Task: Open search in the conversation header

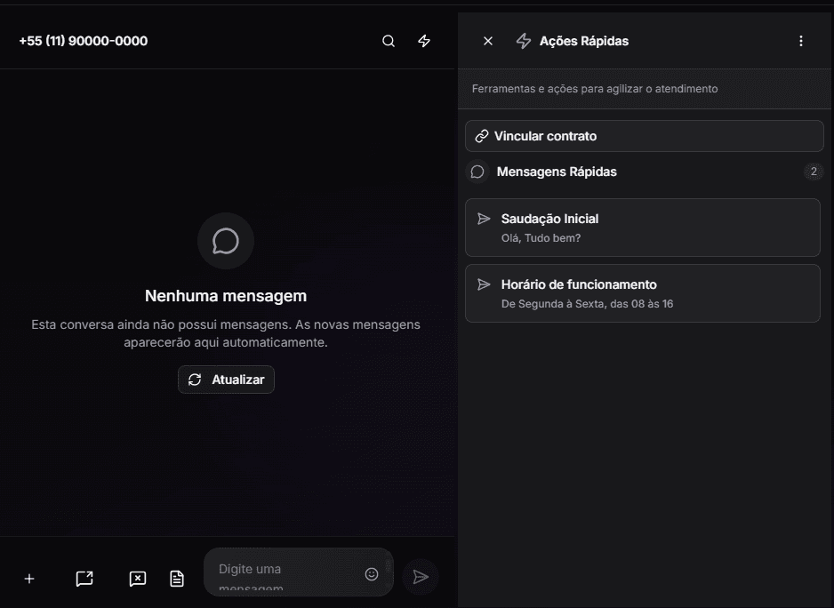Action: tap(389, 41)
